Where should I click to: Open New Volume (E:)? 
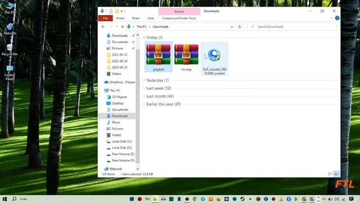pyautogui.click(x=121, y=154)
